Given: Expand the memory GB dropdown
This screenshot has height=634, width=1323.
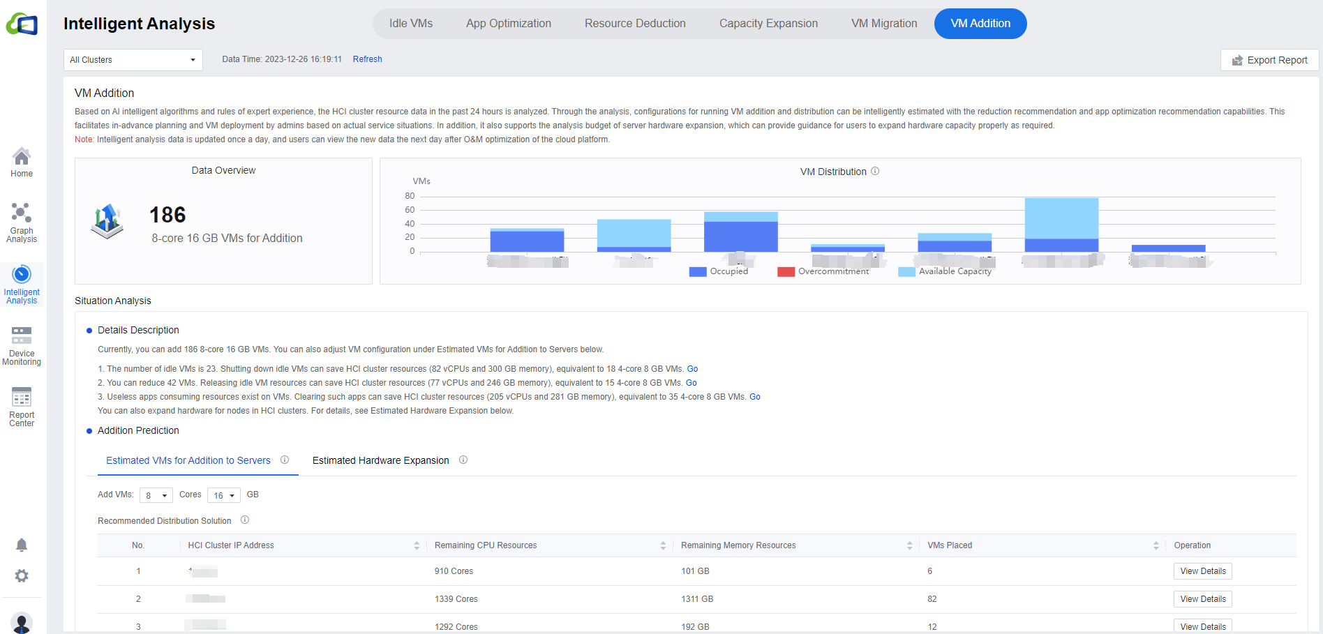Looking at the screenshot, I should point(223,495).
